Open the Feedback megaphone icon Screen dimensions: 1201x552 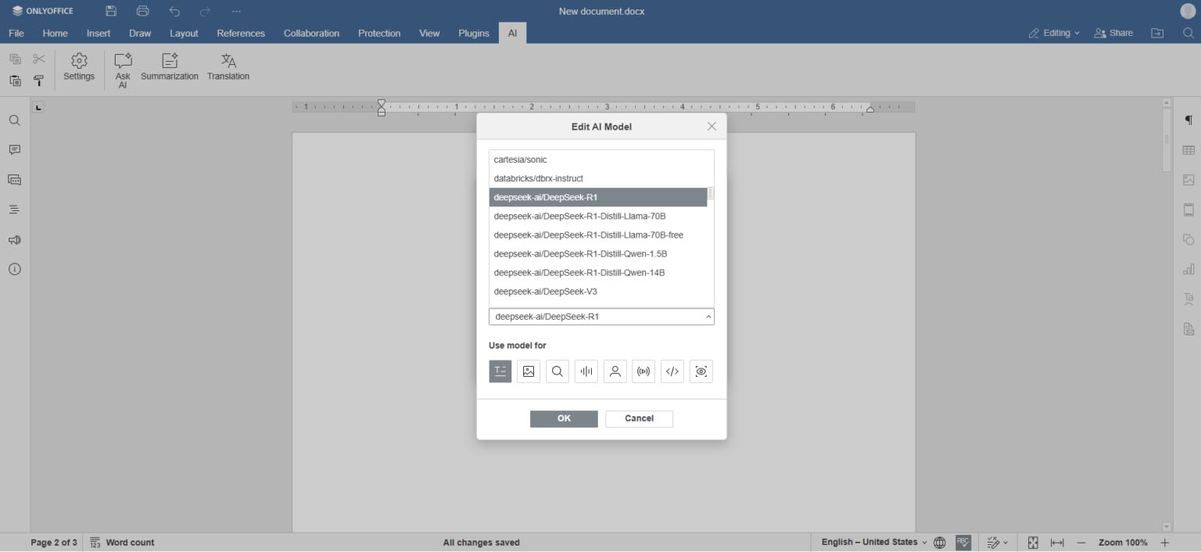[x=14, y=240]
